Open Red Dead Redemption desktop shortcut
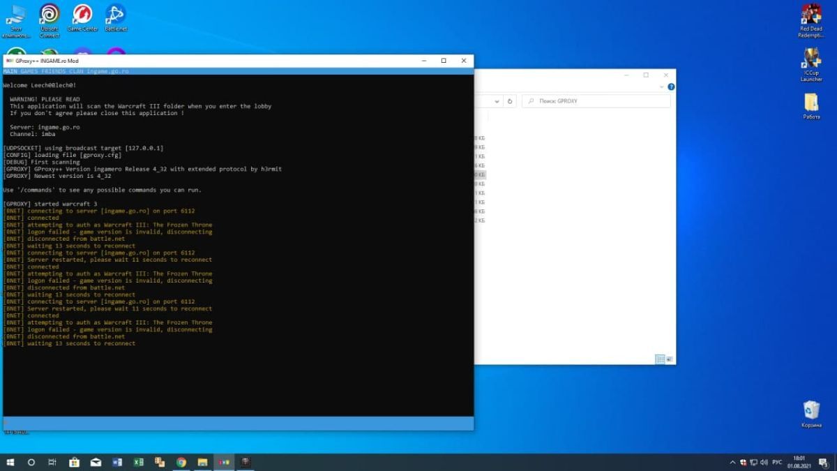The height and width of the screenshot is (471, 837). coord(811,15)
